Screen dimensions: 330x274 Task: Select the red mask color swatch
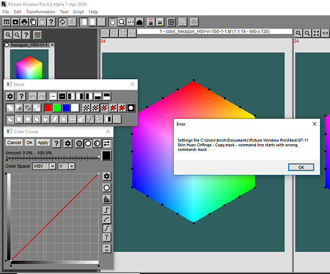click(x=48, y=108)
